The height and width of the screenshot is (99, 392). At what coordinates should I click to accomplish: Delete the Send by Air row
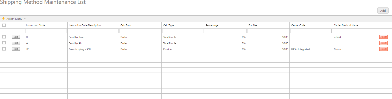point(383,43)
